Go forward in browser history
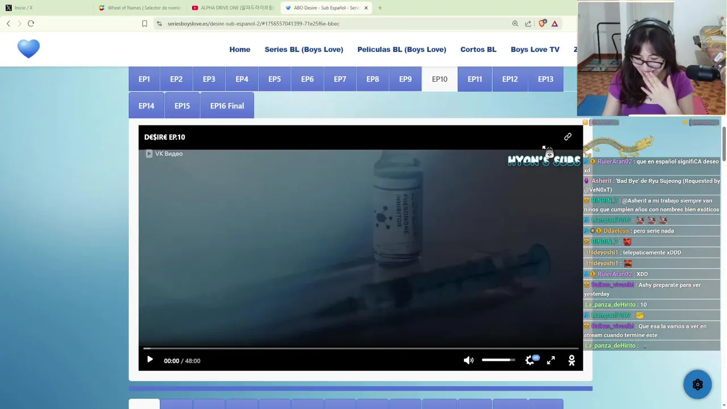The width and height of the screenshot is (727, 409). point(19,23)
